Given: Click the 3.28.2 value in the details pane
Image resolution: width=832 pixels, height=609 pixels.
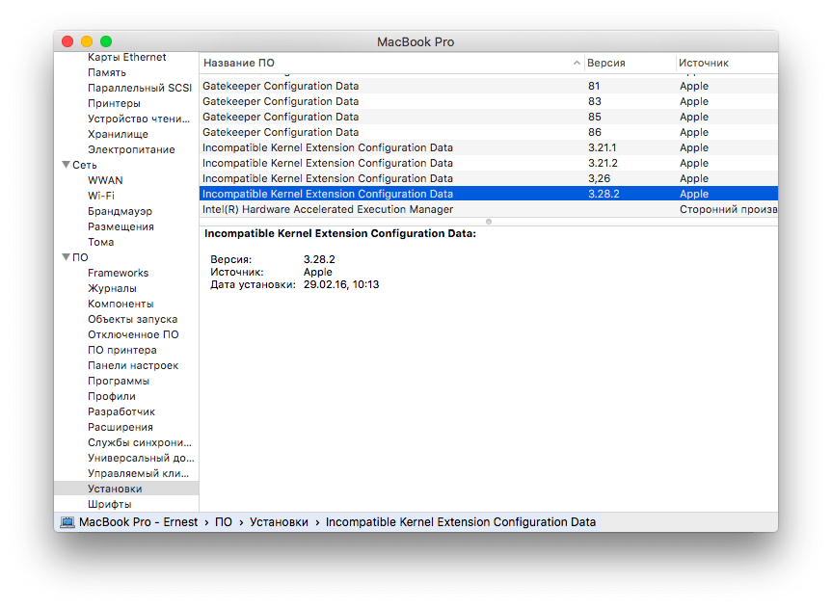Looking at the screenshot, I should (x=319, y=259).
